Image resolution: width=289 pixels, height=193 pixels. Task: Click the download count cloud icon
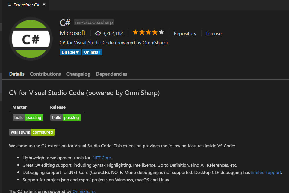click(98, 33)
